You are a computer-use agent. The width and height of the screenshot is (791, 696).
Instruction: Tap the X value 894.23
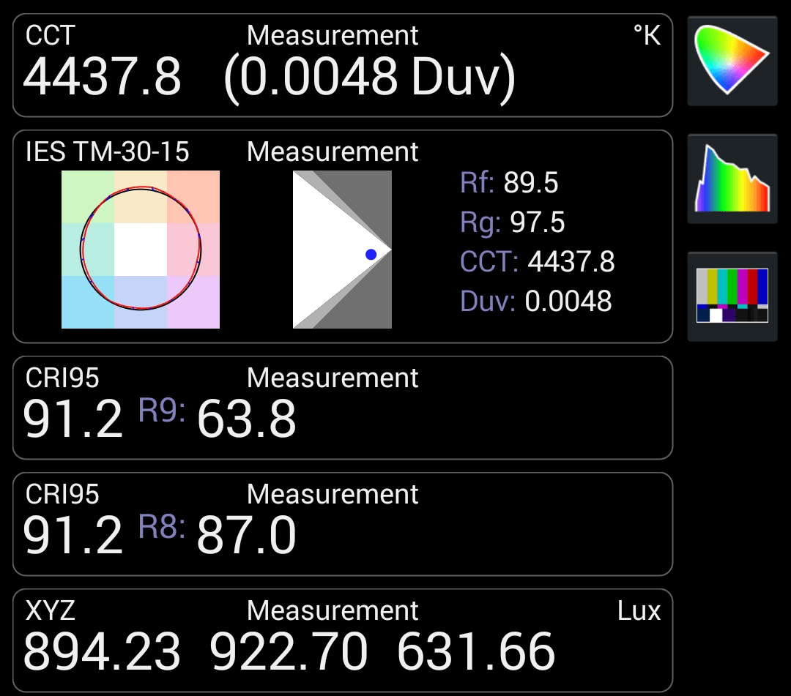coord(103,652)
